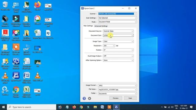Click the volume icon in system tray
The width and height of the screenshot is (196, 110).
pyautogui.click(x=172, y=107)
